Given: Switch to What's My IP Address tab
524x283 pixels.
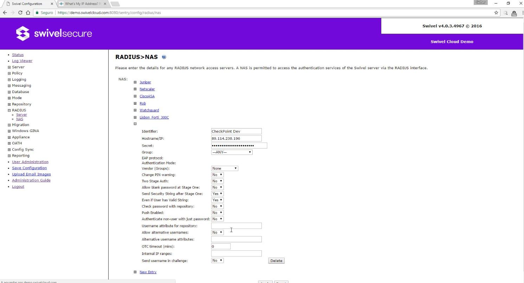Looking at the screenshot, I should click(83, 4).
